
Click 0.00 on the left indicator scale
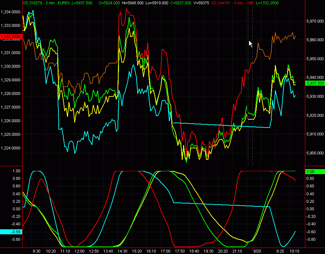click(x=16, y=209)
